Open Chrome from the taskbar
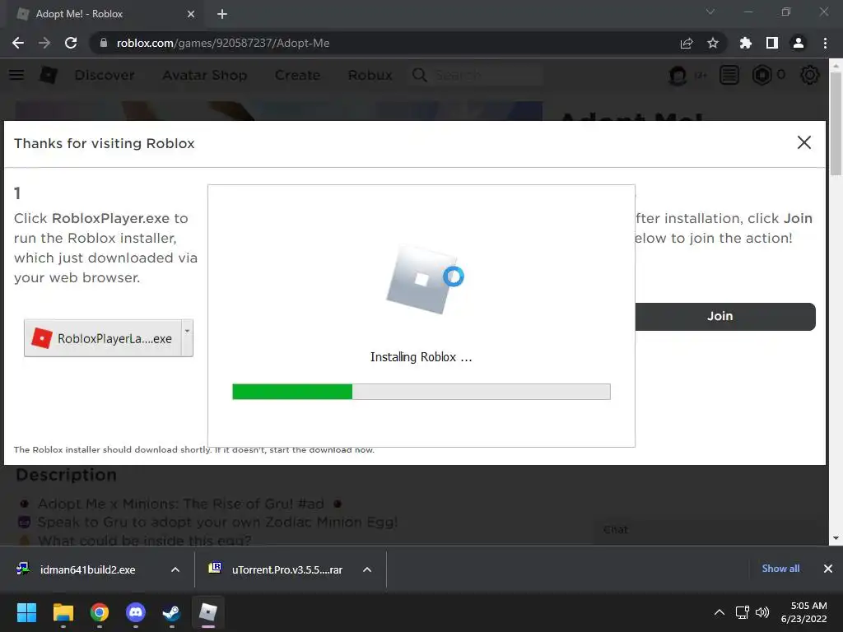Screen dimensions: 843x632 [99, 612]
